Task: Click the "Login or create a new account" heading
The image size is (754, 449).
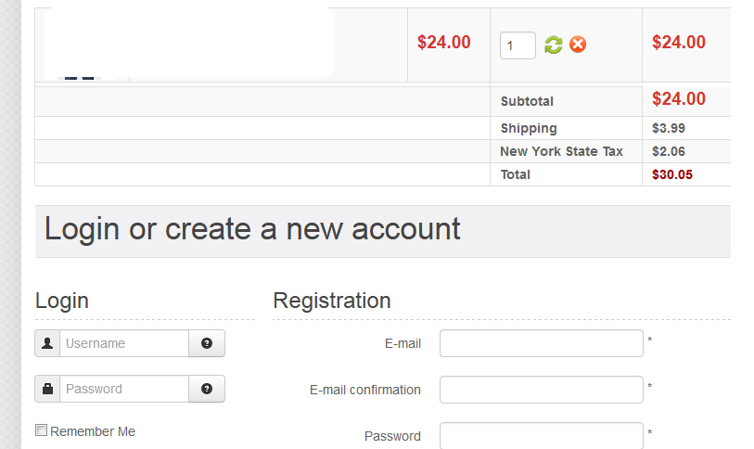Action: click(252, 229)
